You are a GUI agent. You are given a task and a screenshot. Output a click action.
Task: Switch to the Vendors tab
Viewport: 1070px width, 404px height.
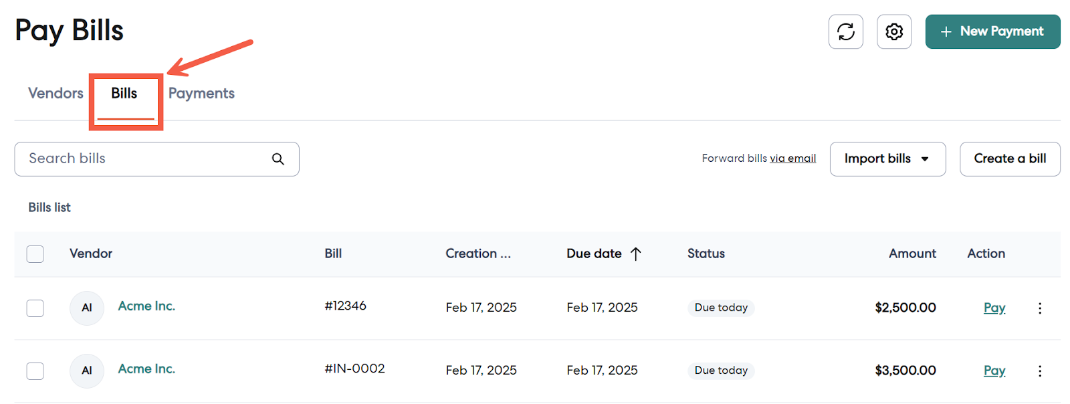pyautogui.click(x=56, y=94)
